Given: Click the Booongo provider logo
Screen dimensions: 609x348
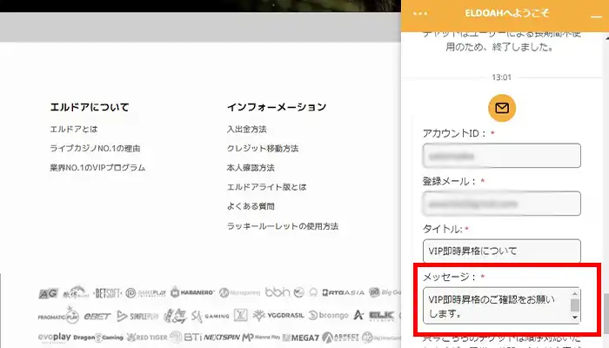Looking at the screenshot, I should [328, 315].
